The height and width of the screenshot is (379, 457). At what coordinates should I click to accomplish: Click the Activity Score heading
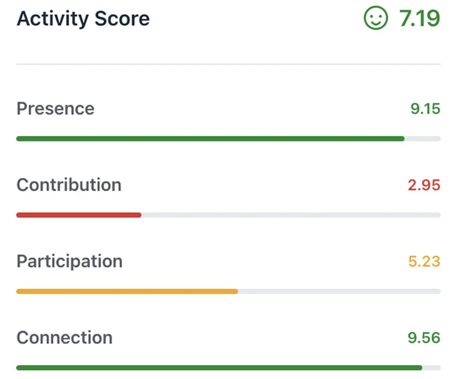83,19
